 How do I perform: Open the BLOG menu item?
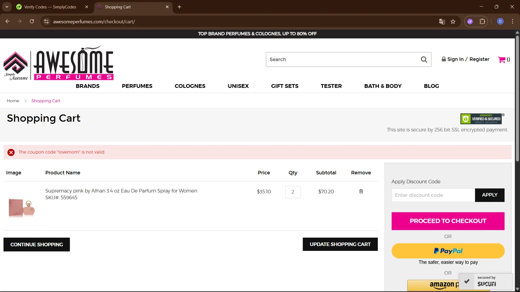click(431, 86)
